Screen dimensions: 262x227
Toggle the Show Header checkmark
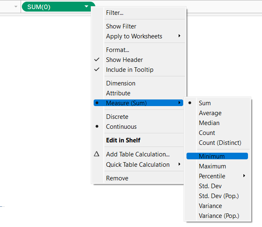click(97, 59)
